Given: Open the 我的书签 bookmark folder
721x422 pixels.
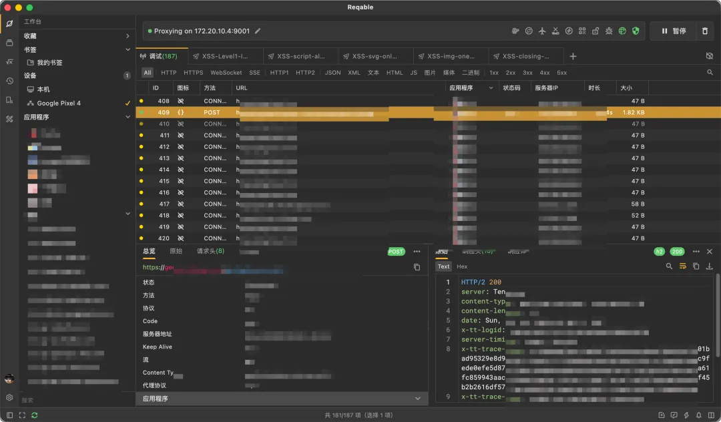Looking at the screenshot, I should tap(45, 63).
